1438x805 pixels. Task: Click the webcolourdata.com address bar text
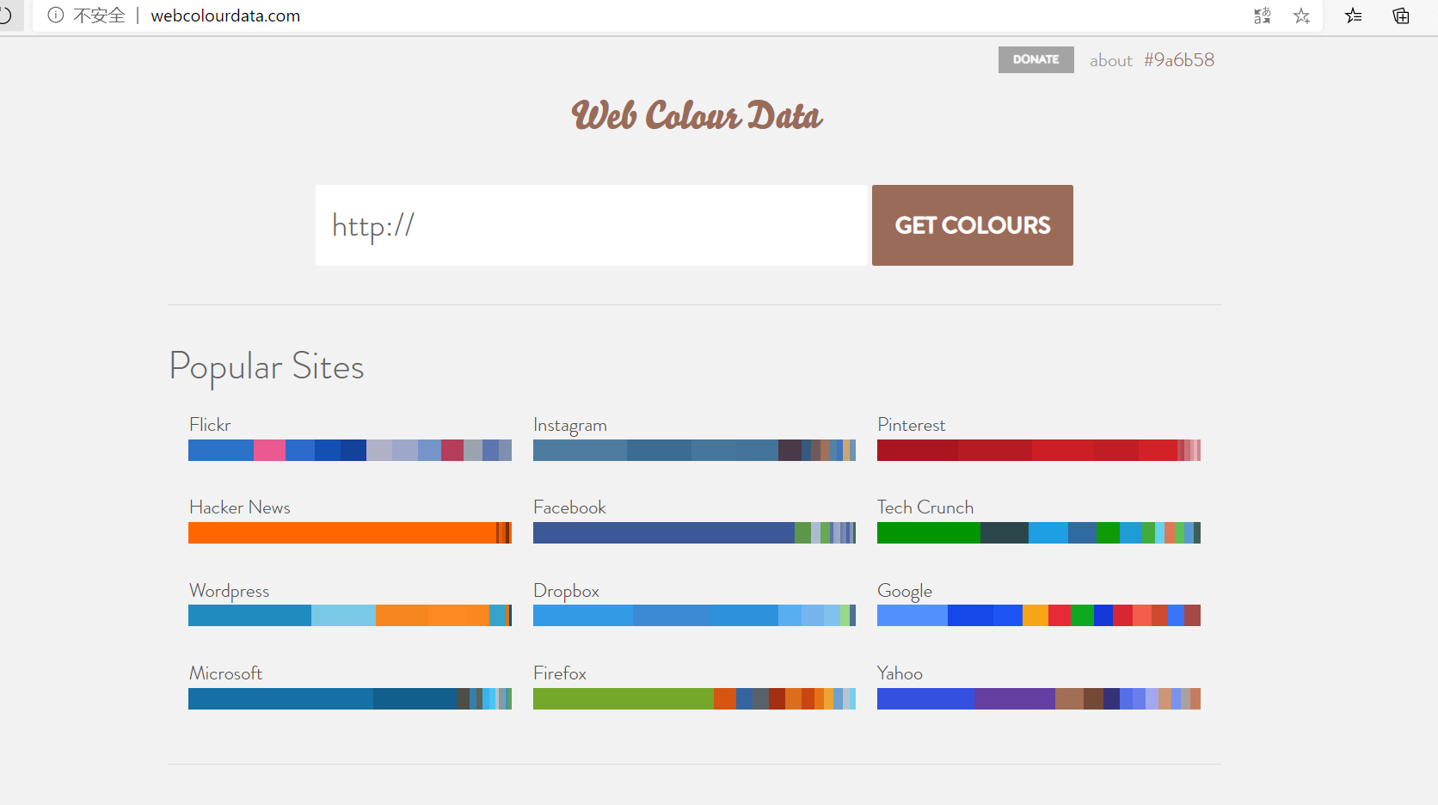click(x=225, y=15)
